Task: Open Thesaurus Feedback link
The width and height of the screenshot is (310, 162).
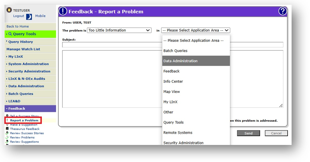Action: pos(25,129)
